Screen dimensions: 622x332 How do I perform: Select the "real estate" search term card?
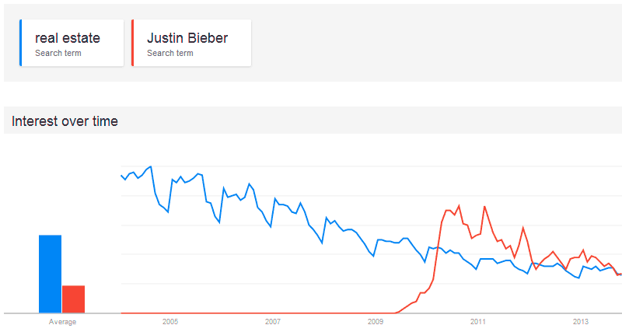pyautogui.click(x=72, y=44)
